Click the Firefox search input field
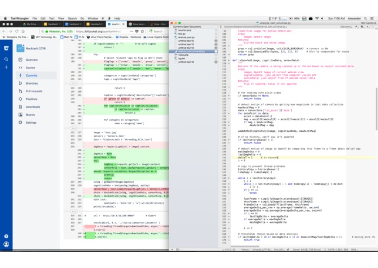Image resolution: width=378 pixels, height=268 pixels. click(x=159, y=31)
